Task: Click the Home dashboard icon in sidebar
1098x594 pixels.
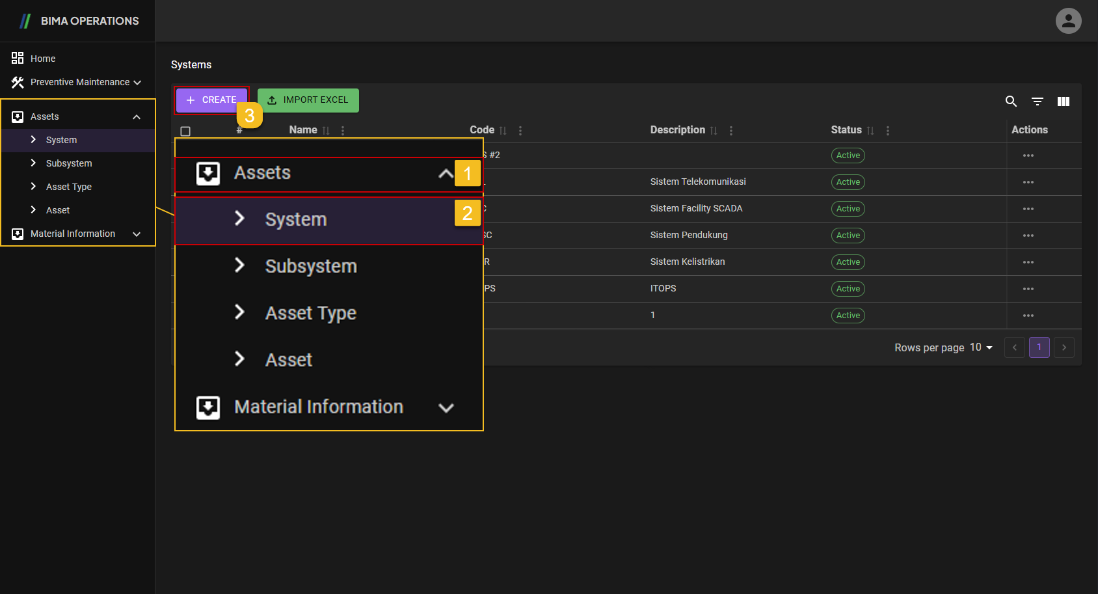Action: pos(18,59)
